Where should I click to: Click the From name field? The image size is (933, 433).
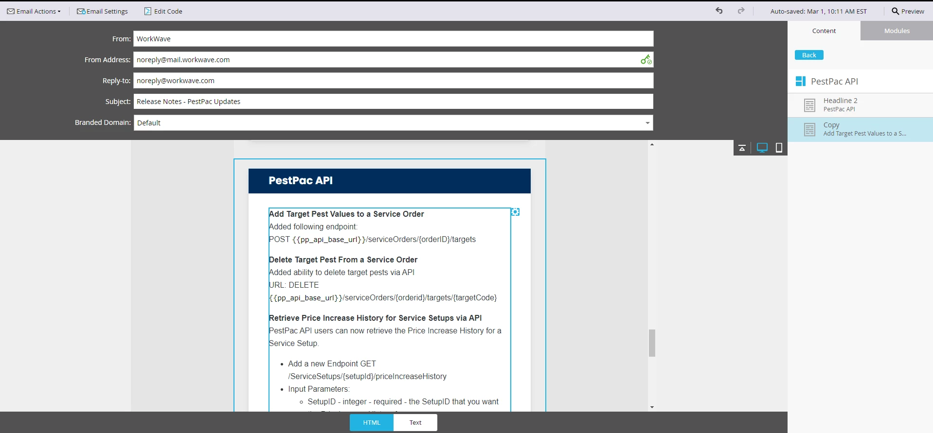tap(393, 39)
